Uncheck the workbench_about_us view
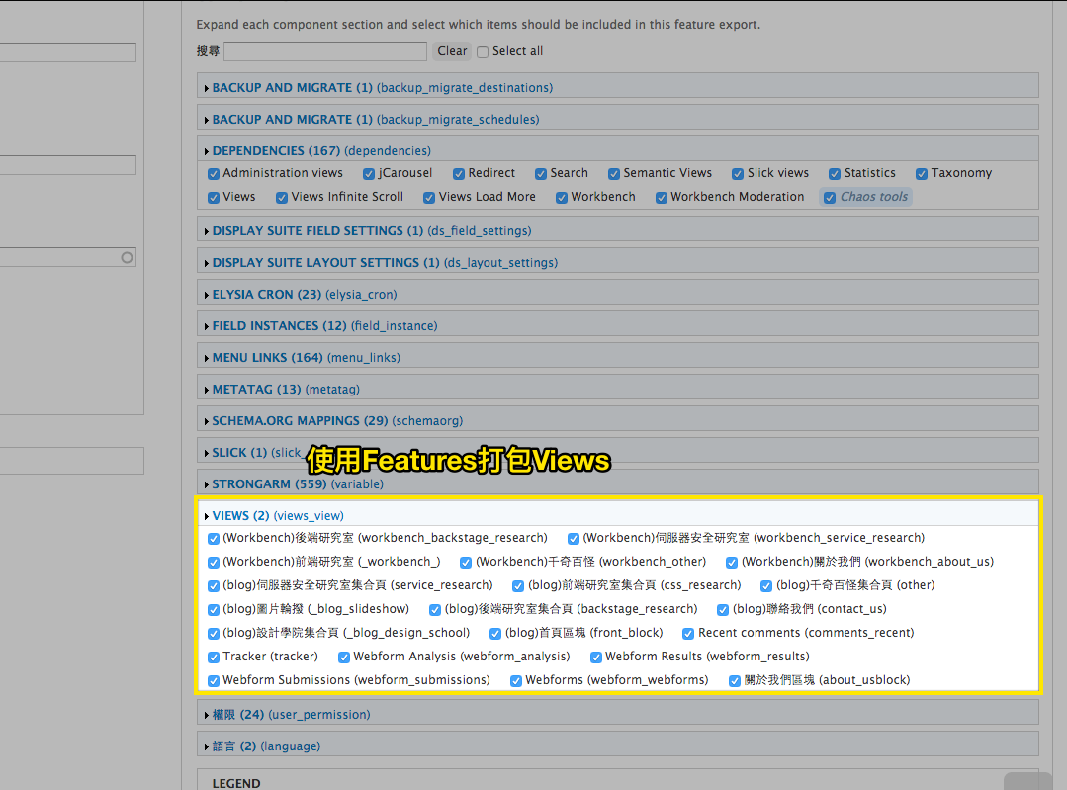The width and height of the screenshot is (1067, 790). (x=732, y=563)
